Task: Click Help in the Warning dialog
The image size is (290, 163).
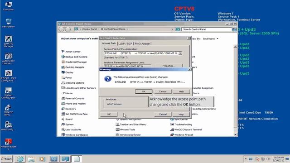Action: pyautogui.click(x=181, y=91)
